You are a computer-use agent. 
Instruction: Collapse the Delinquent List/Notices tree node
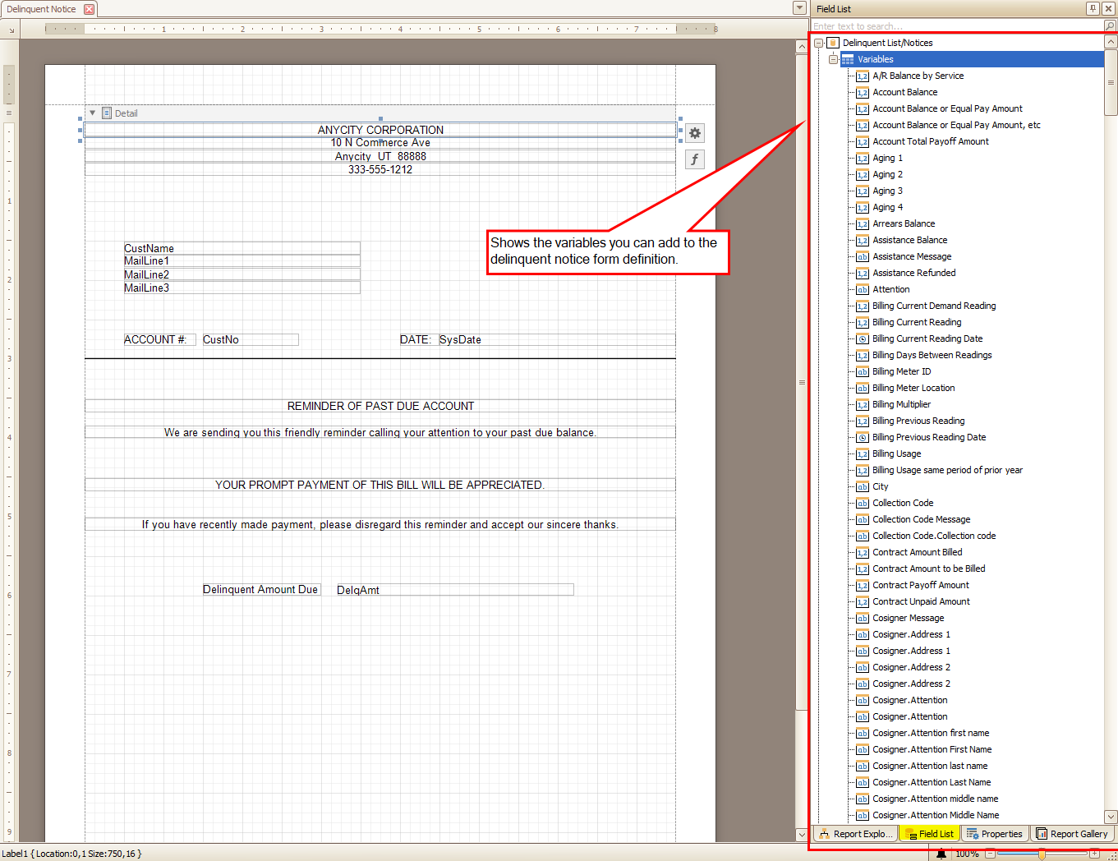click(x=819, y=43)
